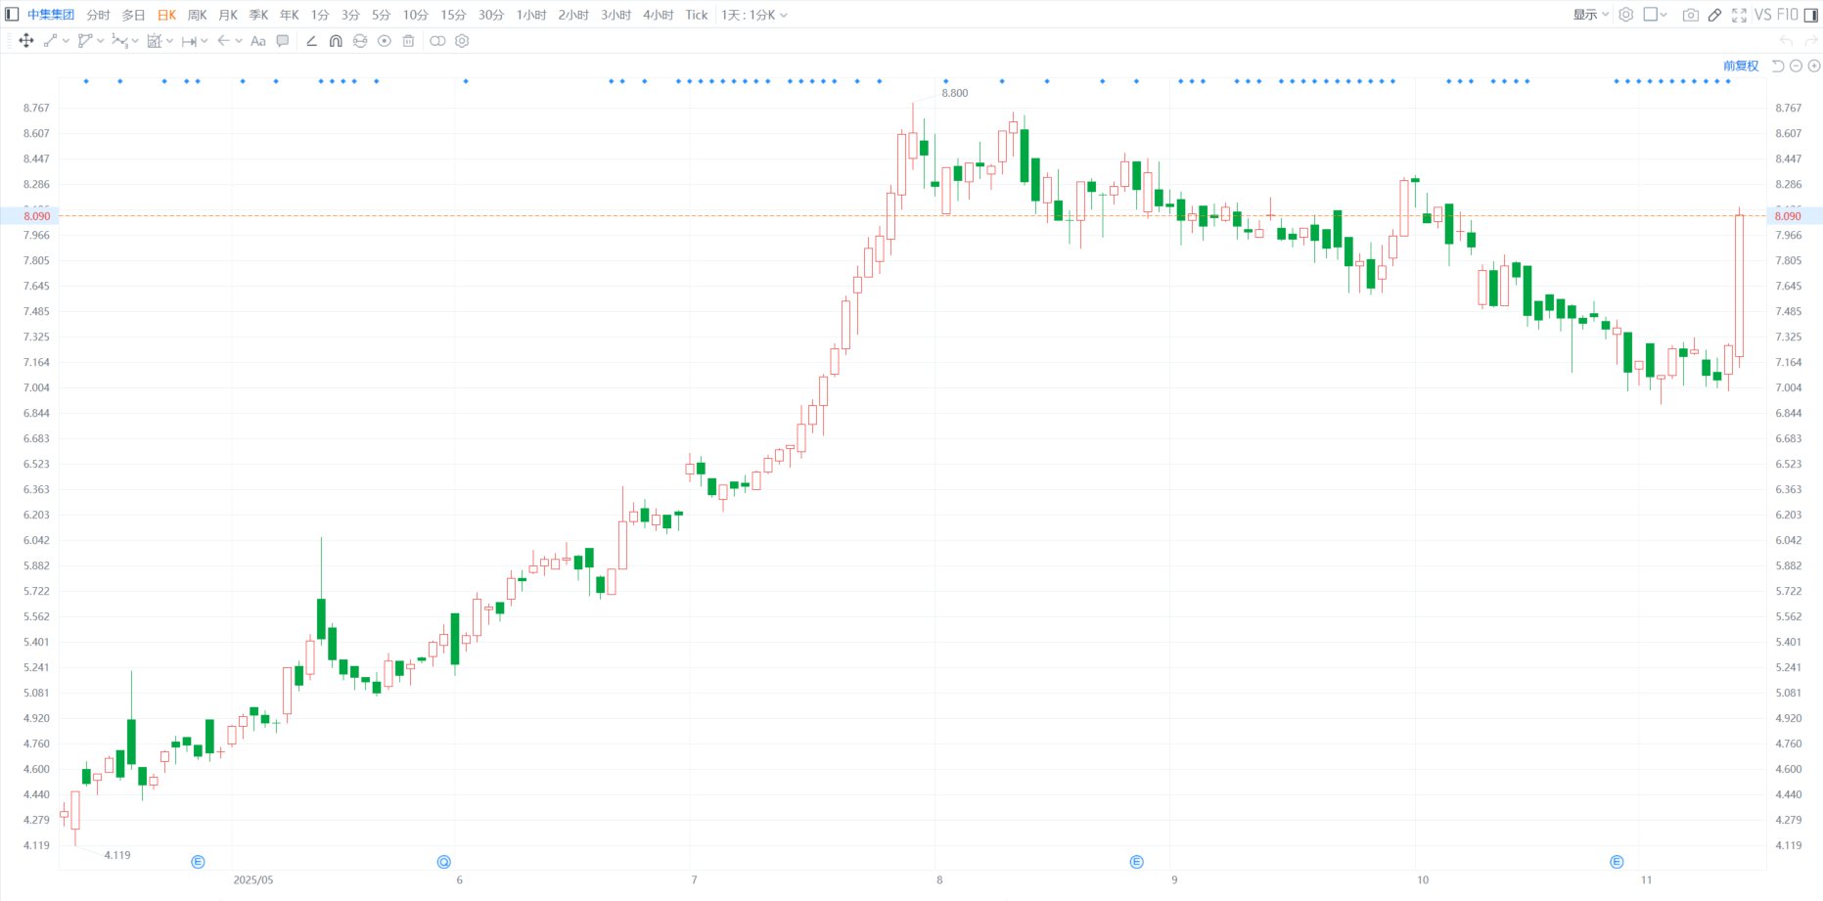Image resolution: width=1823 pixels, height=901 pixels.
Task: Open the F10 company info button
Action: pos(1788,15)
